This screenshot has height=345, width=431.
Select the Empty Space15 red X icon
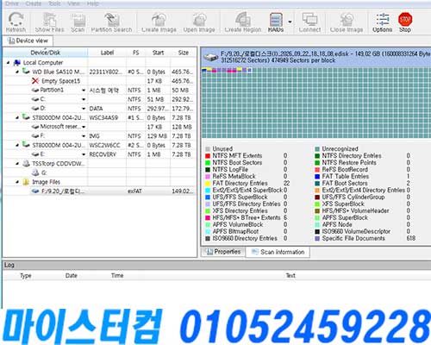35,81
